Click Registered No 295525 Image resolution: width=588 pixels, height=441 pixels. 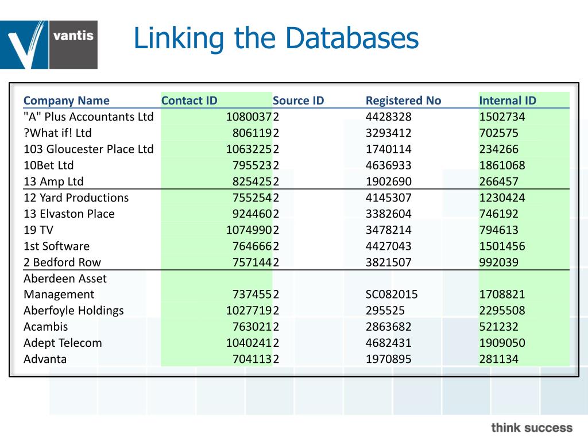coord(385,311)
